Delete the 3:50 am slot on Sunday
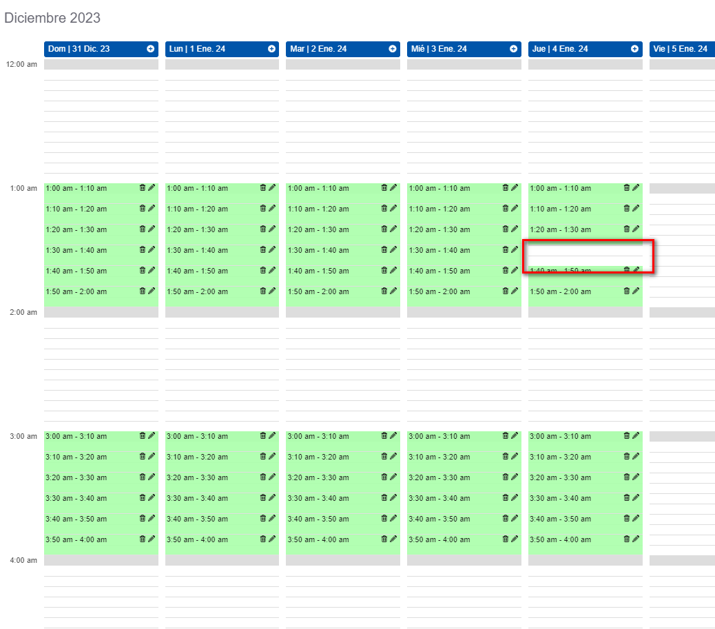The image size is (715, 629). pyautogui.click(x=142, y=539)
